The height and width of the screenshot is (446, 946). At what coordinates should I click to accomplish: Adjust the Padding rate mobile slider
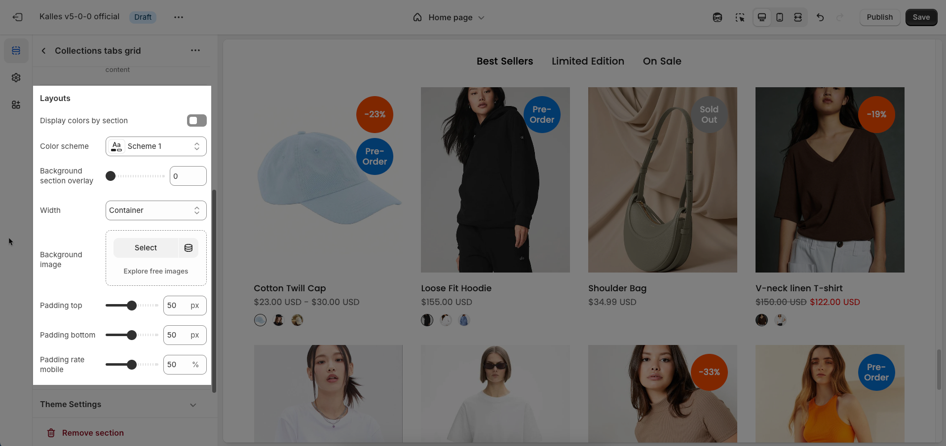[132, 365]
